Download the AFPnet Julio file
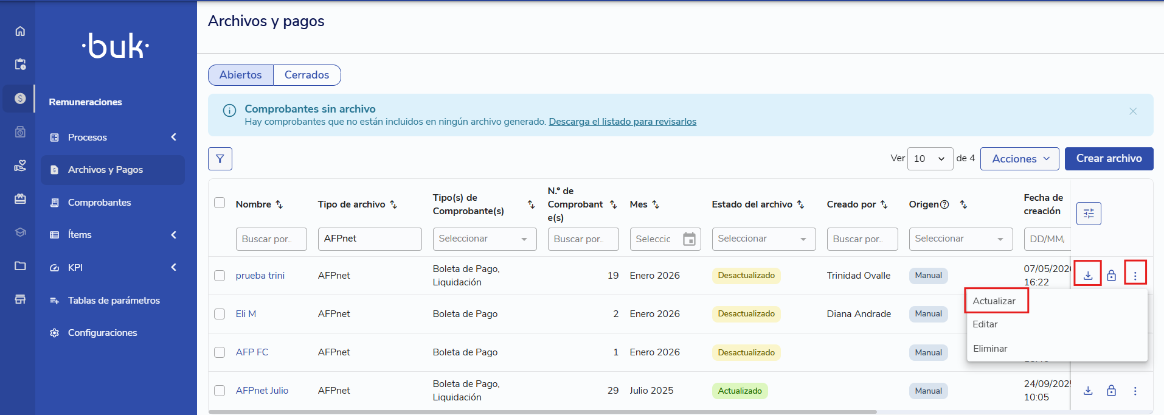 tap(1088, 391)
